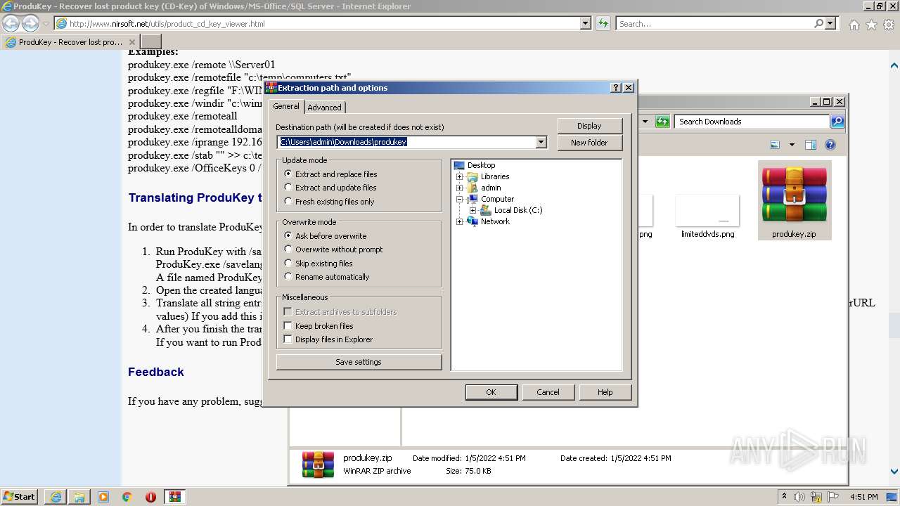900x506 pixels.
Task: Select produkey.zip file in Downloads window
Action: [x=794, y=200]
